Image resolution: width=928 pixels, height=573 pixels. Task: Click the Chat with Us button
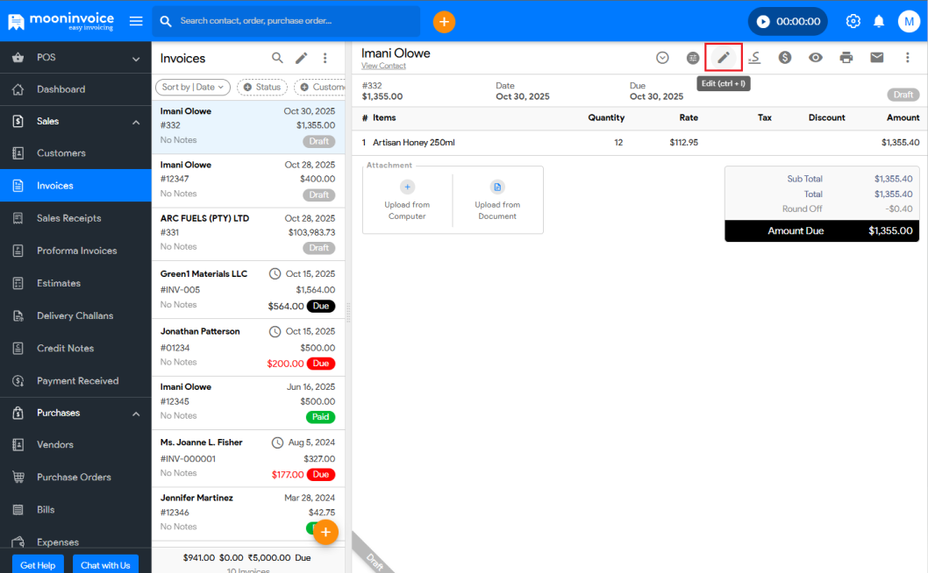[x=105, y=565]
